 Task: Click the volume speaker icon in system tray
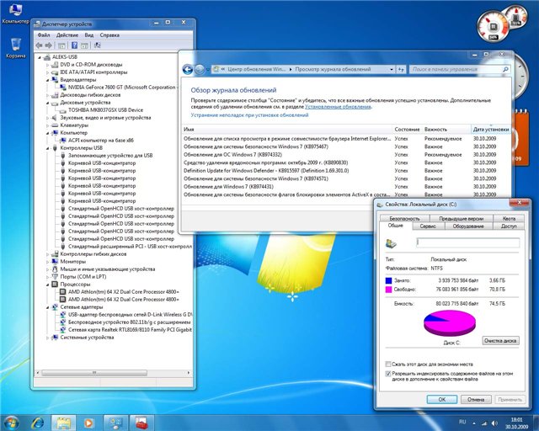(x=494, y=423)
